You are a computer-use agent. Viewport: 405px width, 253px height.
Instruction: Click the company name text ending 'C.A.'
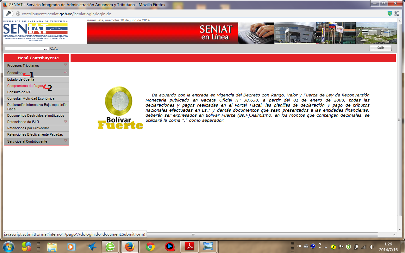pos(32,48)
